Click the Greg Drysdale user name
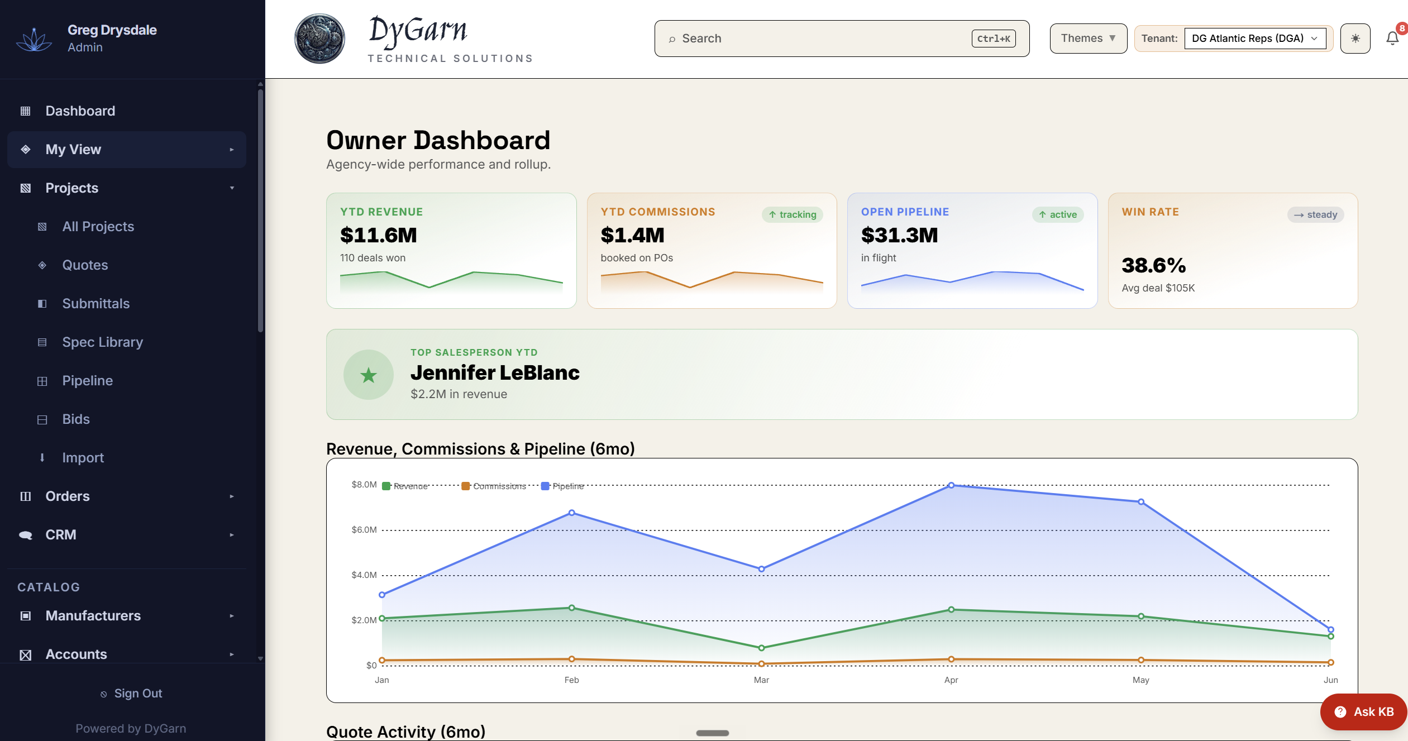The width and height of the screenshot is (1408, 741). tap(112, 30)
